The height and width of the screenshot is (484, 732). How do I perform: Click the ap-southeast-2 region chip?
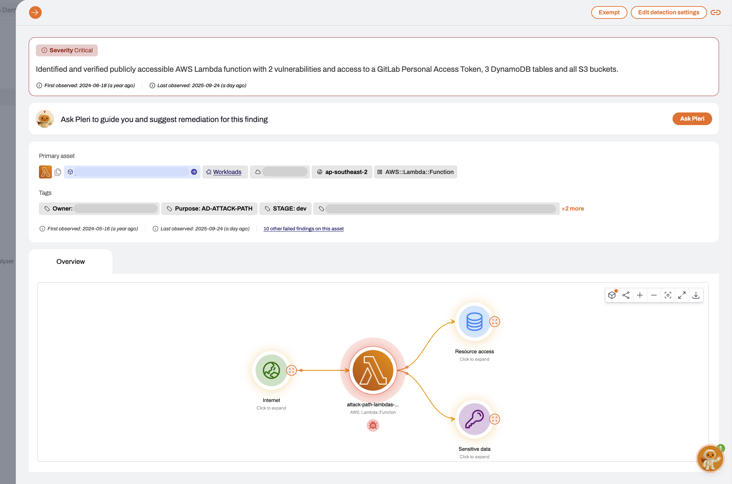tap(342, 172)
